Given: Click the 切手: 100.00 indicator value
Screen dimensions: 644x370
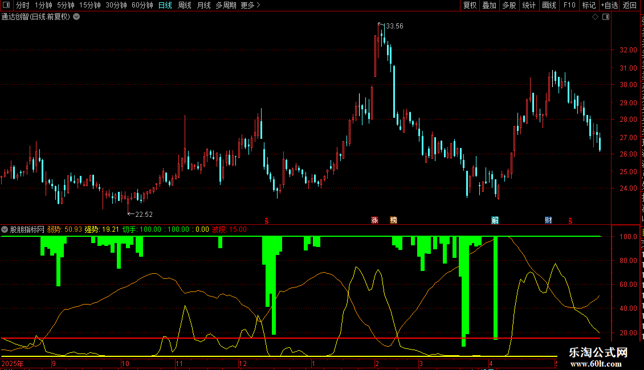Looking at the screenshot, I should (142, 229).
